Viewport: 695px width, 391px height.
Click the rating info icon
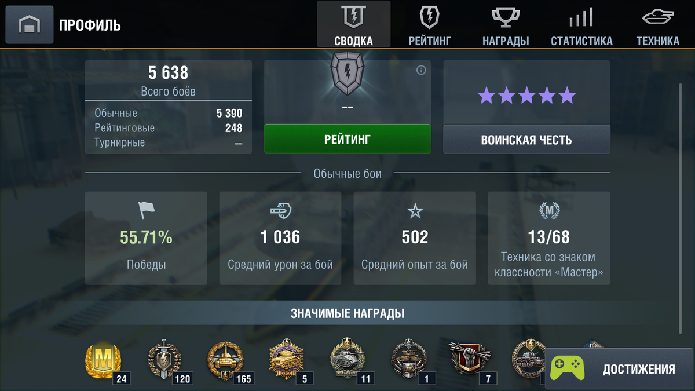click(x=421, y=70)
